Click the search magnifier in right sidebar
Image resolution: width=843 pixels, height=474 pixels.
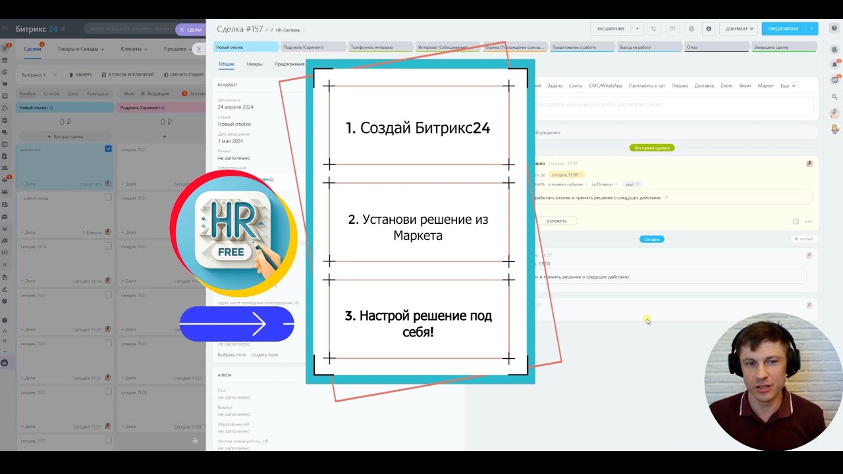tap(834, 97)
